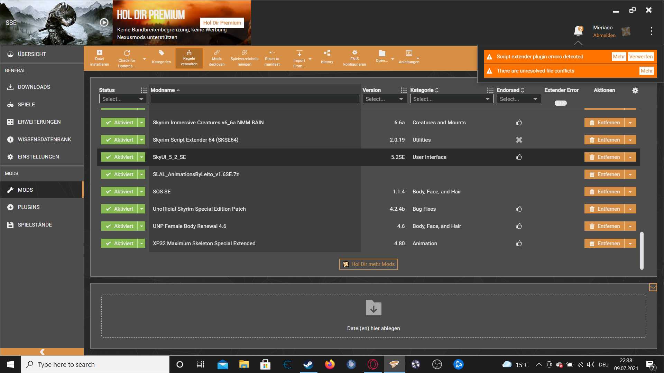This screenshot has height=373, width=664.
Task: Toggle Aktiviert for SLAL_AnimationsByLeito
Action: [x=119, y=174]
